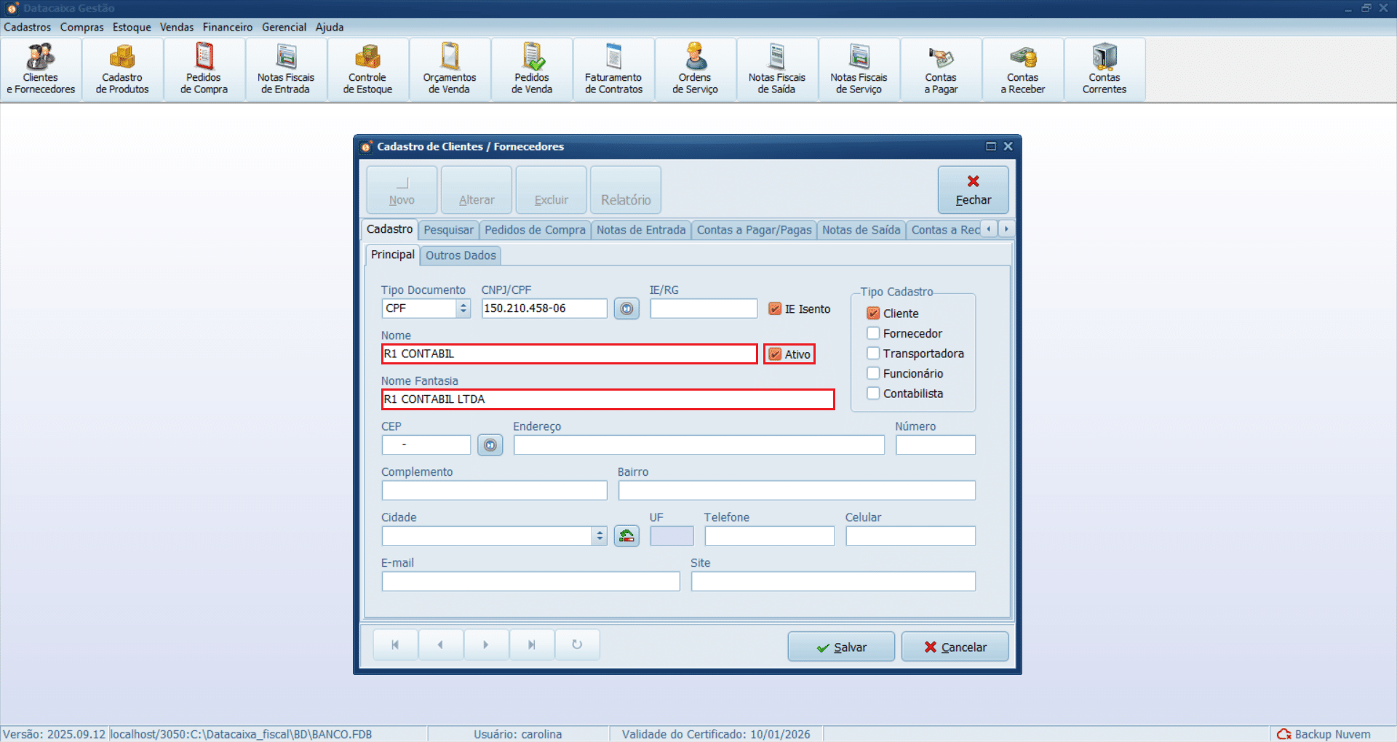The height and width of the screenshot is (742, 1397).
Task: Click Backup Nuvem in status bar
Action: [x=1324, y=734]
